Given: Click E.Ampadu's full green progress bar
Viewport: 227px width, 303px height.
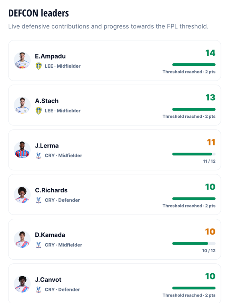Looking at the screenshot, I should (194, 65).
